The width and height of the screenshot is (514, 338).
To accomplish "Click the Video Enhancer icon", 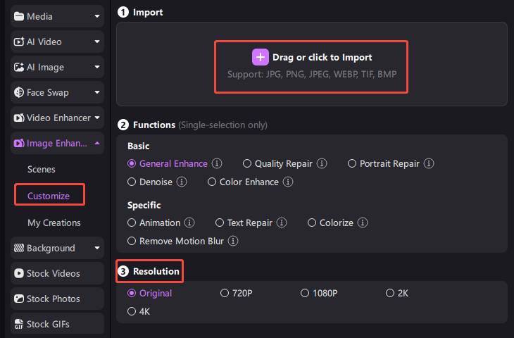I will click(19, 118).
